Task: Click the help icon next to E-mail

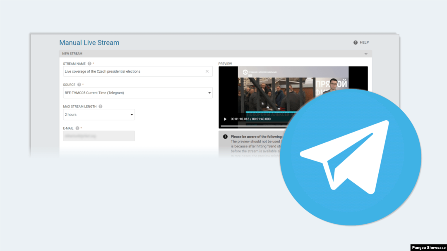Action: point(77,128)
